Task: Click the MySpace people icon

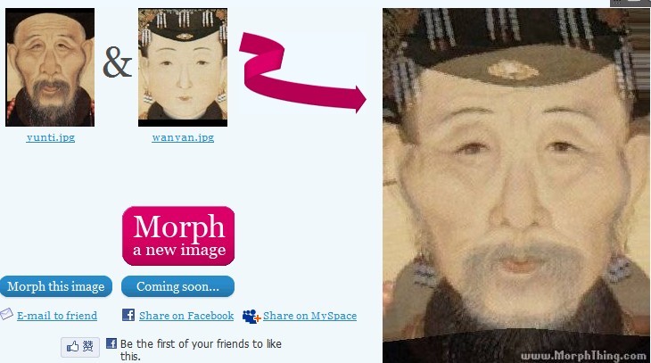Action: (251, 316)
